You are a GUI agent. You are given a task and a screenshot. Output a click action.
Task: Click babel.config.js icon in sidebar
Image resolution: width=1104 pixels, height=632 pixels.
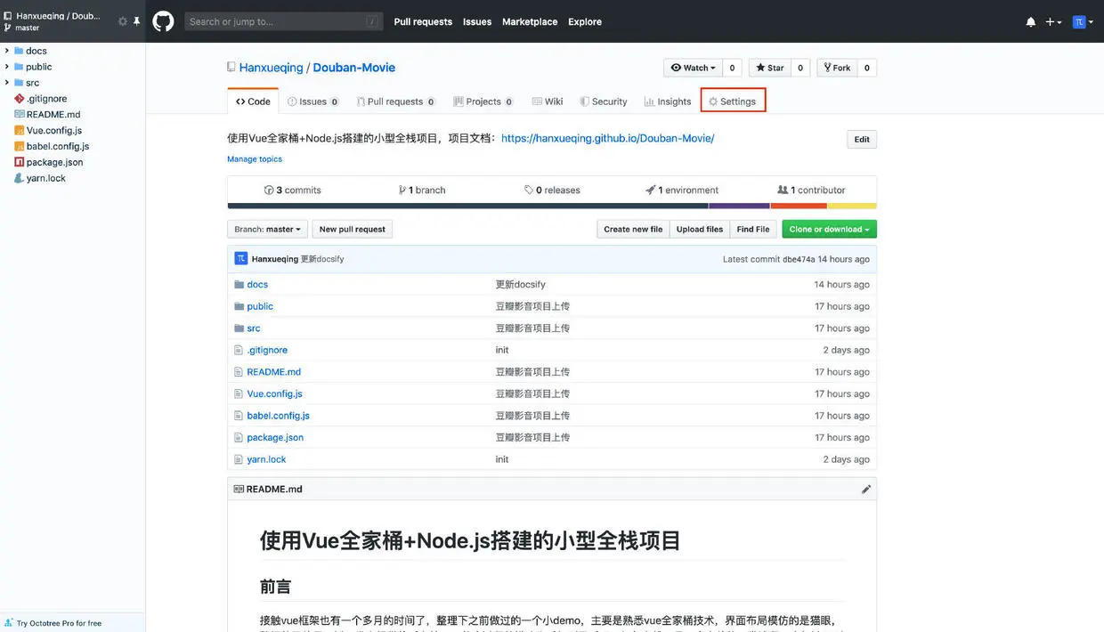pos(20,146)
